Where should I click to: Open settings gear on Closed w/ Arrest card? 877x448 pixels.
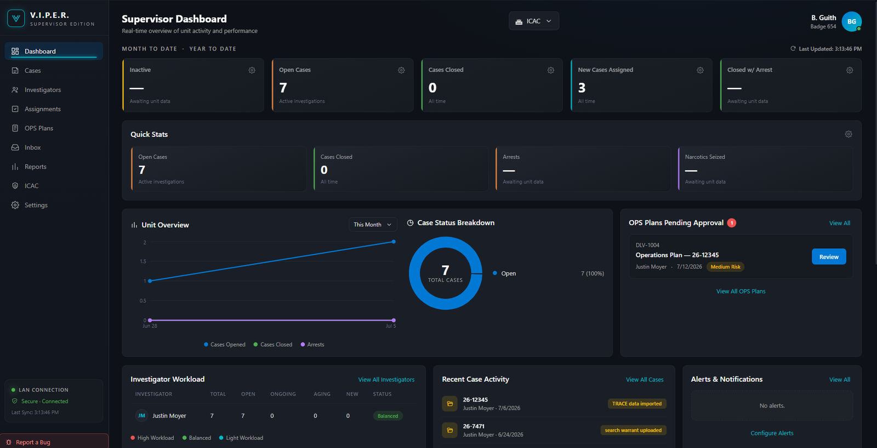[x=849, y=70]
